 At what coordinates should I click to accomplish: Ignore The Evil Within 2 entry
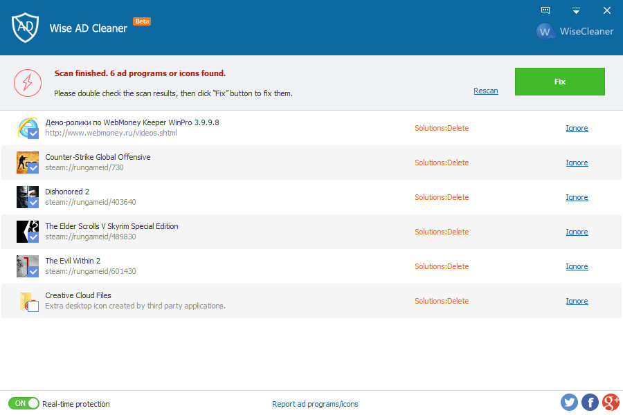[577, 266]
